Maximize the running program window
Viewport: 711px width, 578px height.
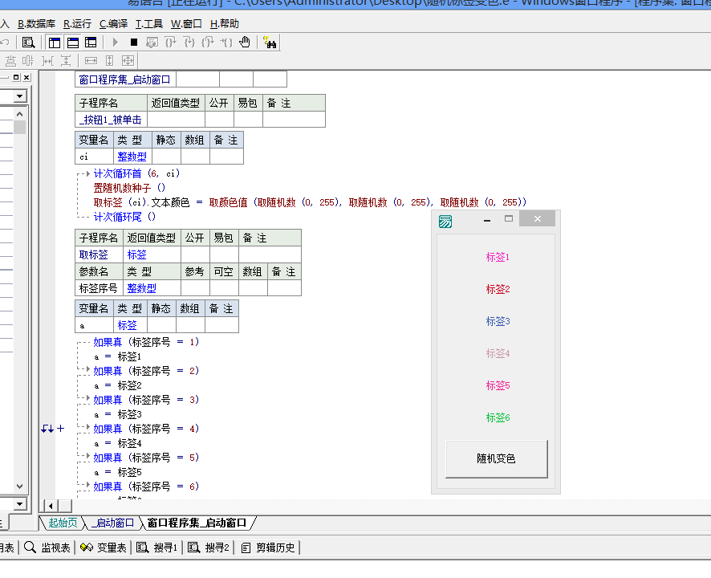(x=509, y=218)
